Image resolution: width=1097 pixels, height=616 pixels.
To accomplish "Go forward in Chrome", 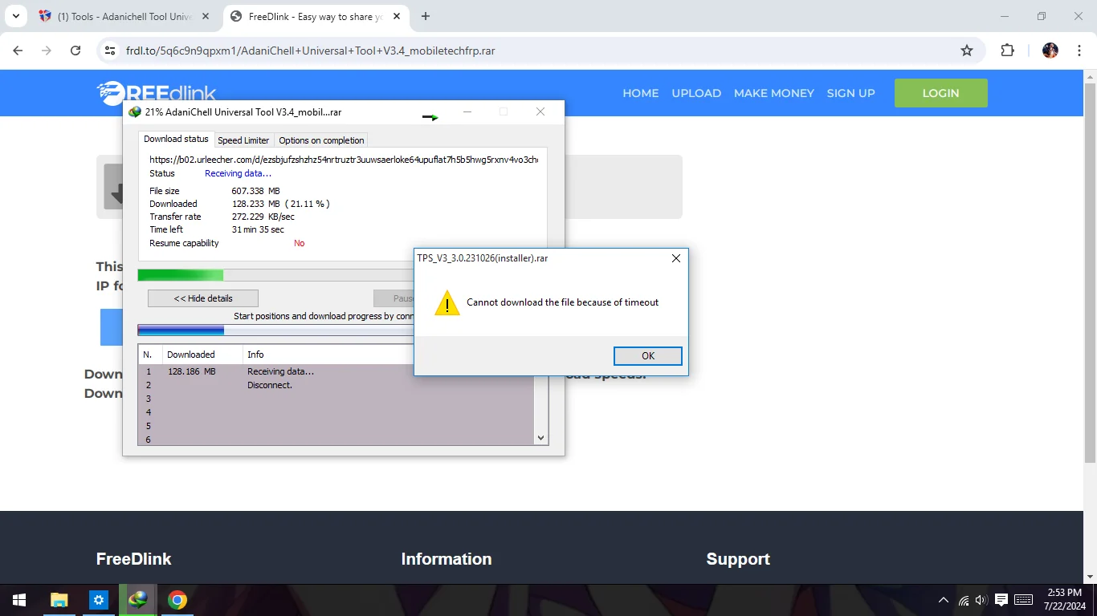I will (47, 51).
